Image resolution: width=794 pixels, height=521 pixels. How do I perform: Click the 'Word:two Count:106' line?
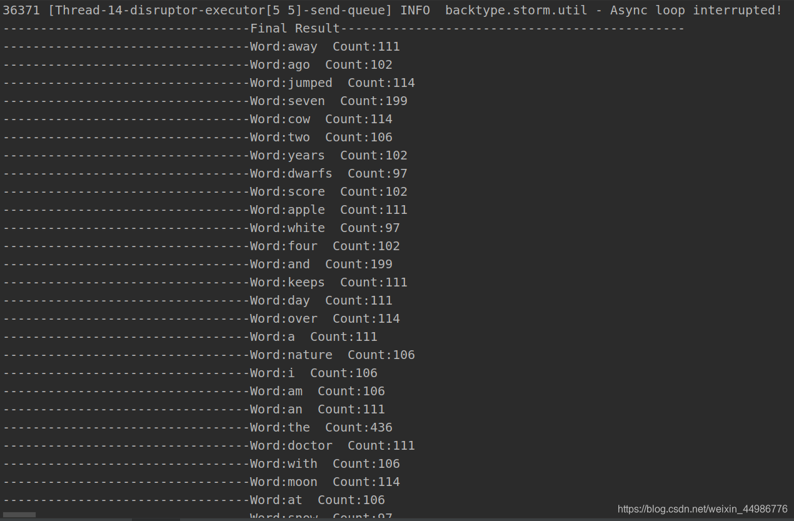click(x=197, y=137)
